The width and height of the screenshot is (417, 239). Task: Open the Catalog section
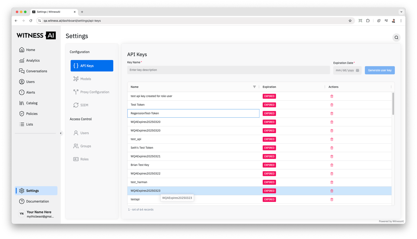click(x=32, y=103)
